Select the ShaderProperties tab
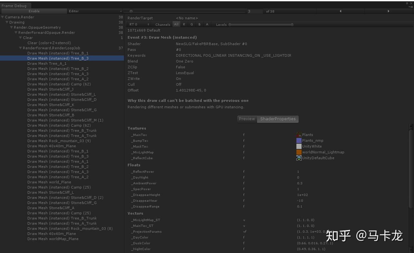Screen dimensions: 414x253 coord(278,119)
